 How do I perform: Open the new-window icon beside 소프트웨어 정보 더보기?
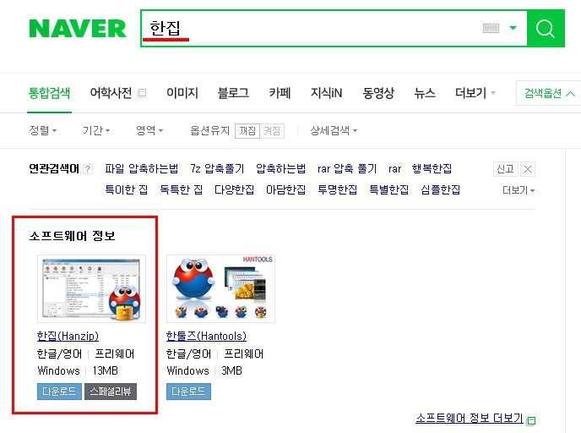(531, 420)
